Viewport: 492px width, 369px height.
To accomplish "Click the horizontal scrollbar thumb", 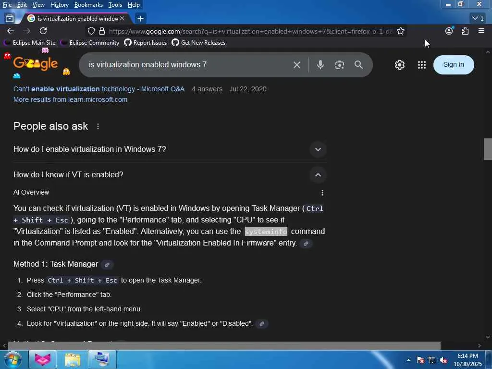I will 224,346.
